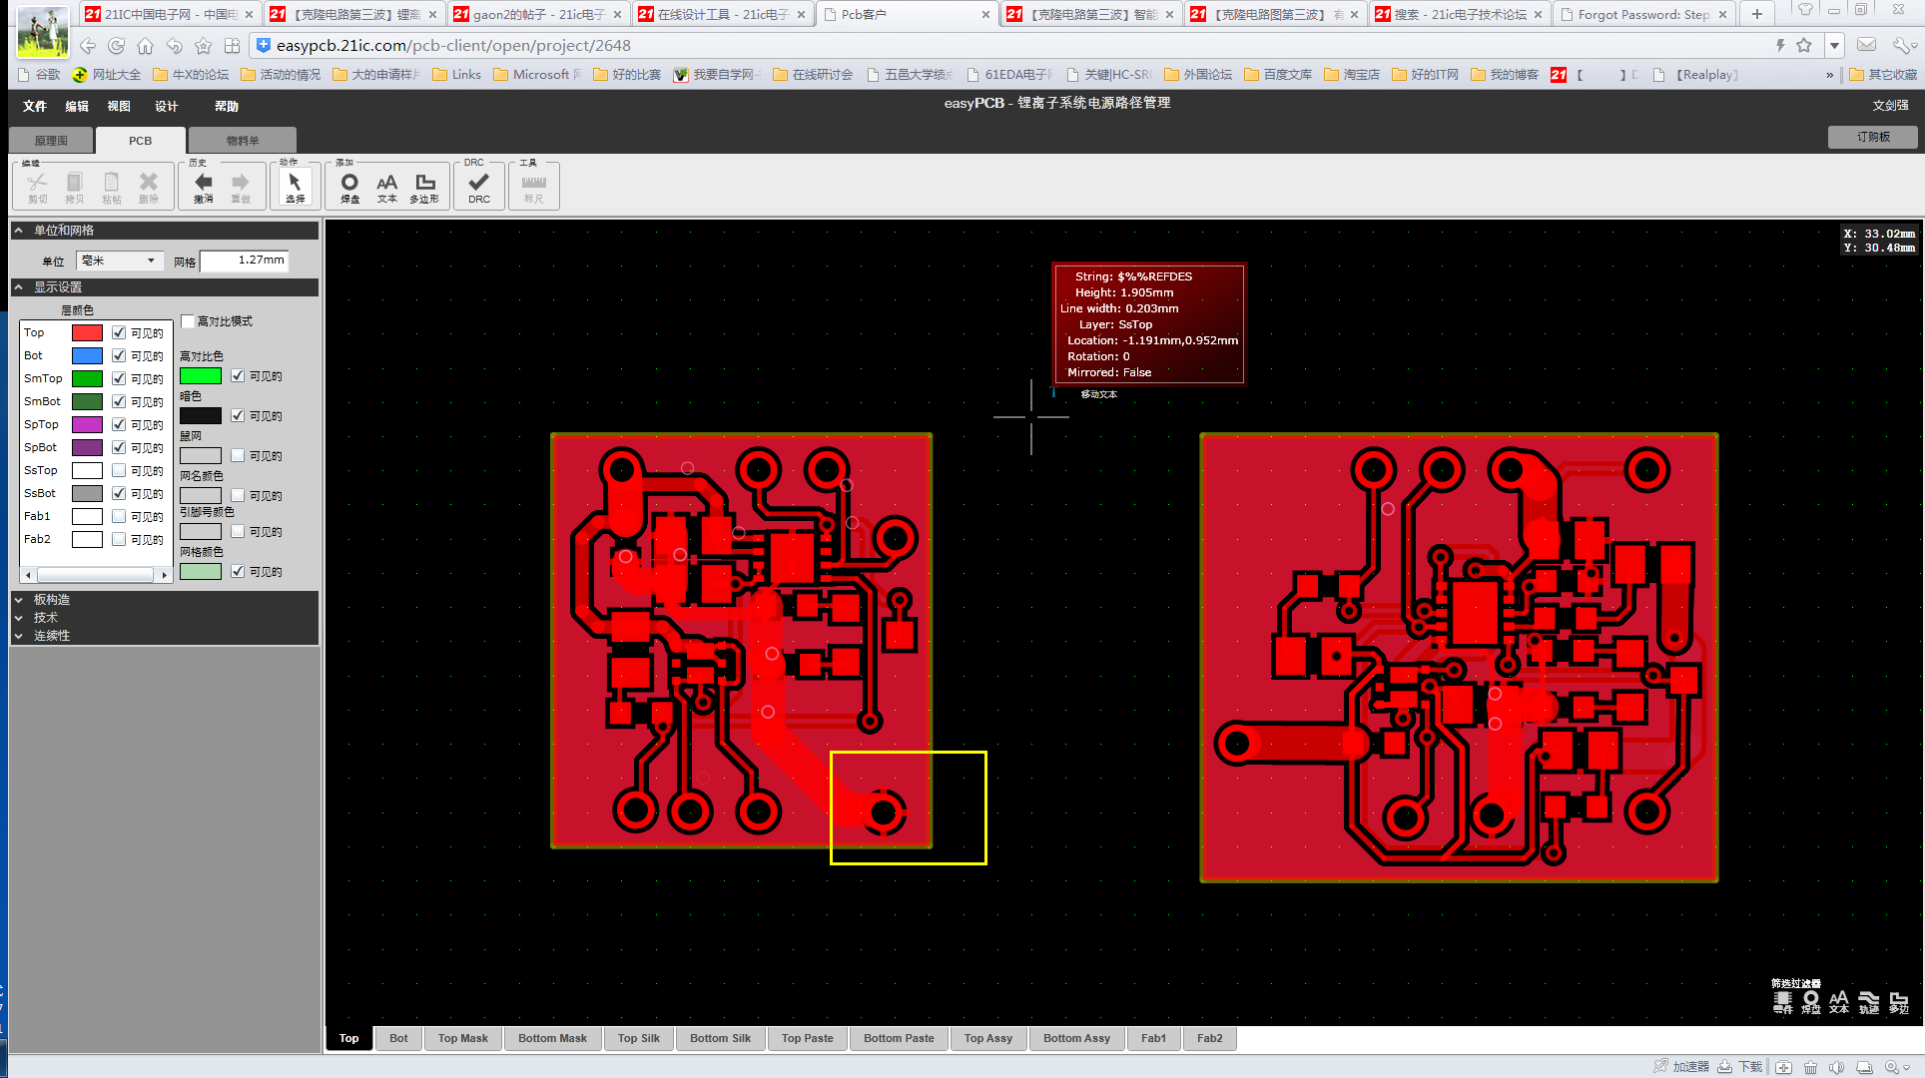The width and height of the screenshot is (1925, 1078).
Task: Open the 设计 menu
Action: (x=167, y=106)
